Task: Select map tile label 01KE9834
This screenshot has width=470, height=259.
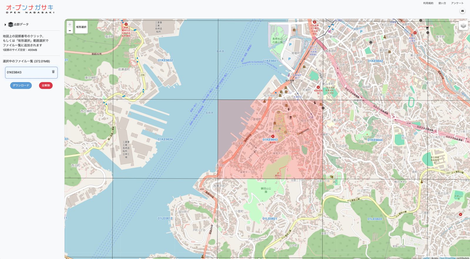Action: pyautogui.click(x=165, y=139)
